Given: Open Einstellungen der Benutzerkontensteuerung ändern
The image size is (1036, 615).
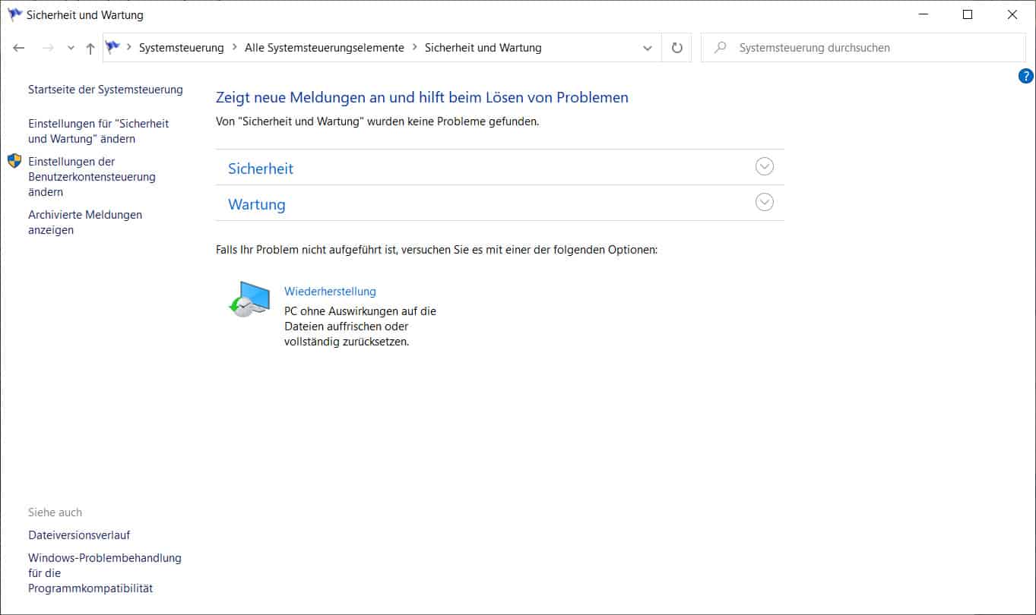Looking at the screenshot, I should [92, 177].
